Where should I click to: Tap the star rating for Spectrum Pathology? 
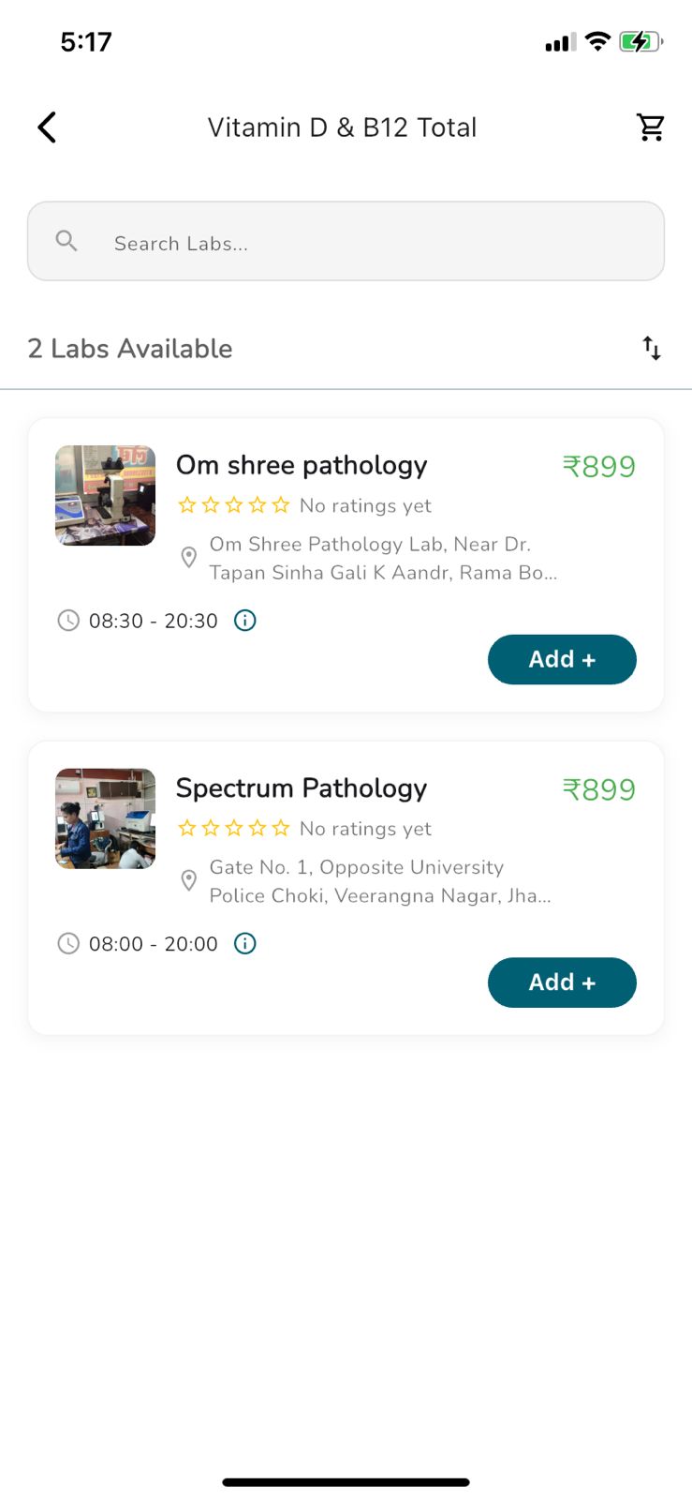(x=234, y=829)
